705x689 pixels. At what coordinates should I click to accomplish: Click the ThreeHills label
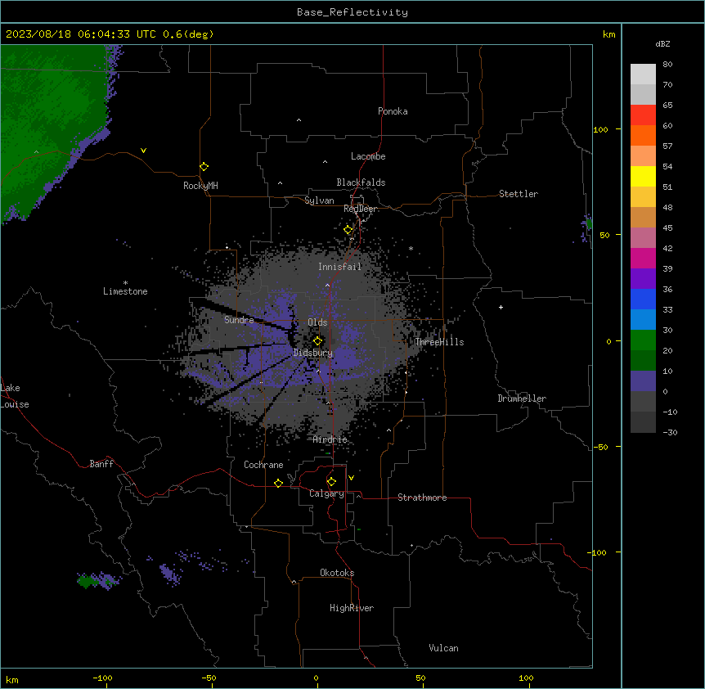(x=439, y=342)
